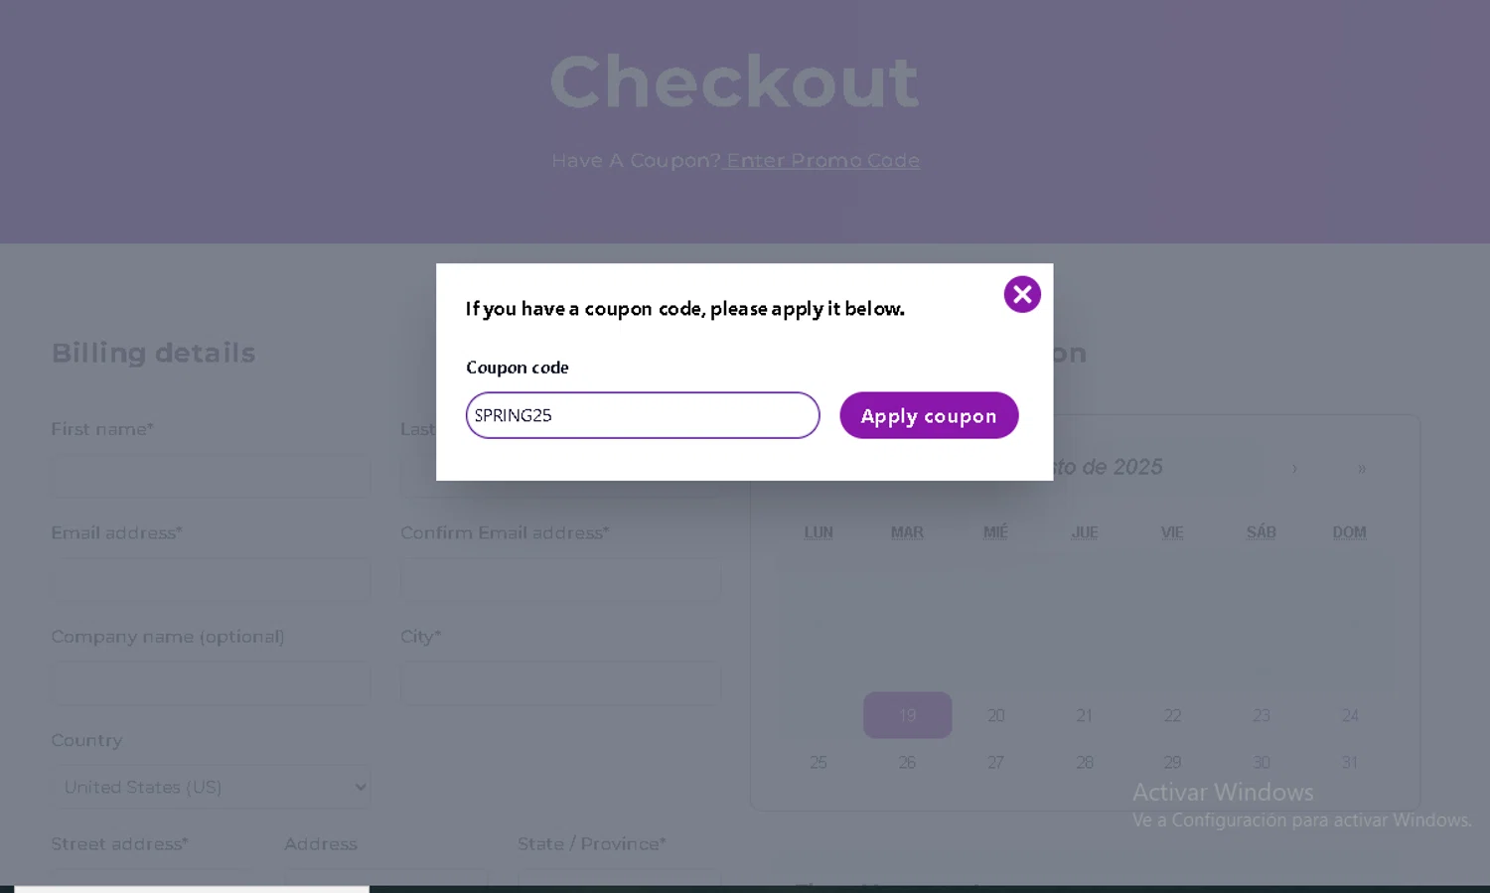Click the City text field
The height and width of the screenshot is (893, 1490).
(x=560, y=683)
